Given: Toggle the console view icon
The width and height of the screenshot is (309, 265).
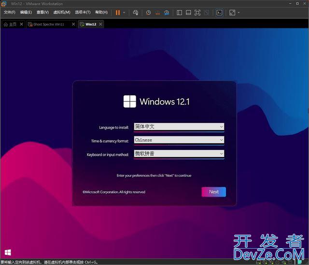Looking at the screenshot, I should 219,13.
